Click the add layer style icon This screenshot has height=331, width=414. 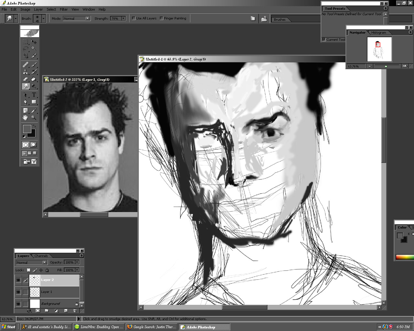click(29, 311)
